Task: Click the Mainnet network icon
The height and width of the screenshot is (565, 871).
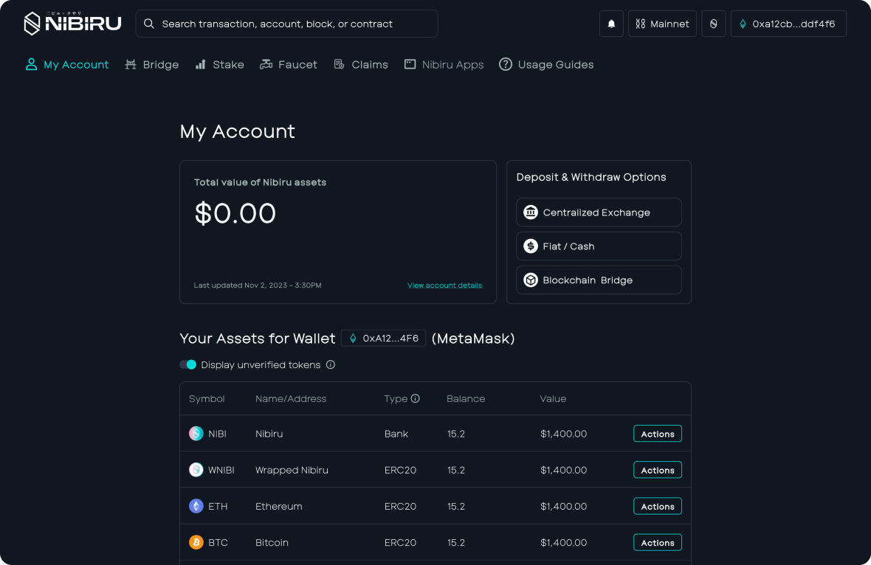Action: 641,24
